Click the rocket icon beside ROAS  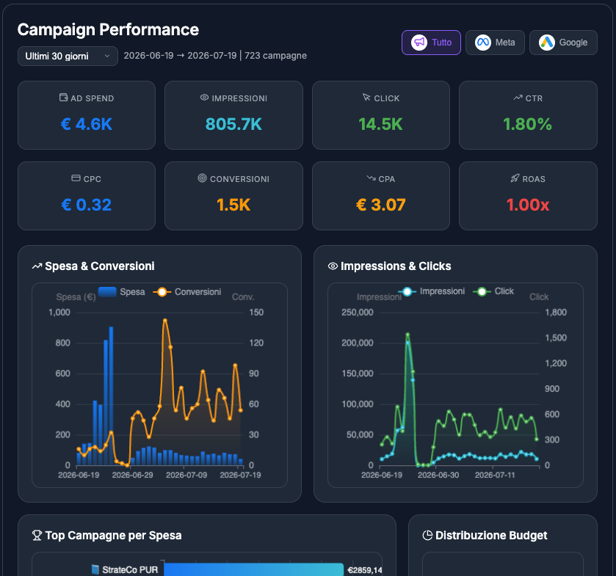(x=515, y=178)
